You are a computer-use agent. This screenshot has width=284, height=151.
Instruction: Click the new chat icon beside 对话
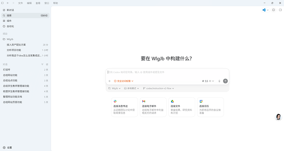coord(47,64)
